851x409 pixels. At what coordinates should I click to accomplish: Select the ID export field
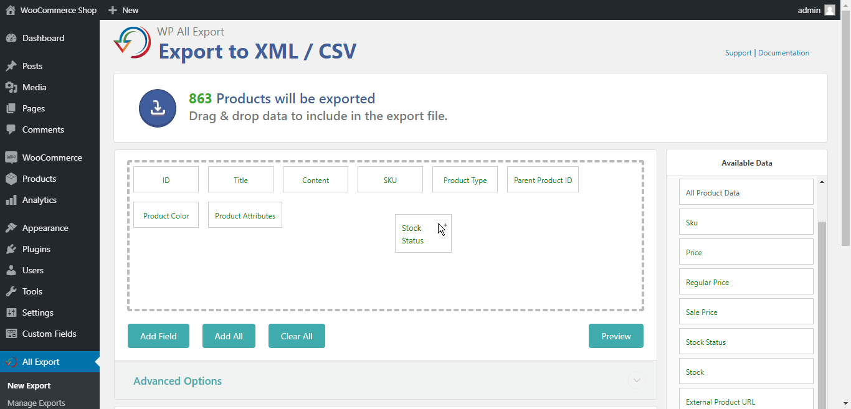166,179
